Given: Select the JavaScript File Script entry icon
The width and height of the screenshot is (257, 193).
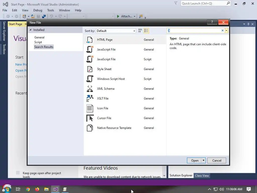Looking at the screenshot, I should coord(90,59).
